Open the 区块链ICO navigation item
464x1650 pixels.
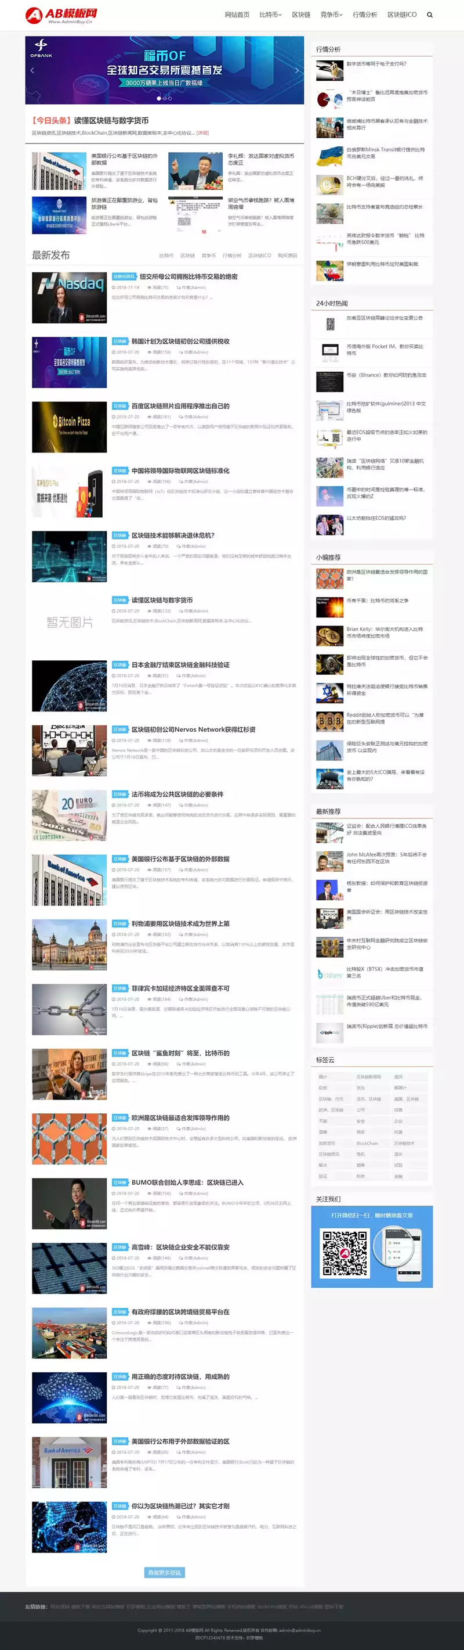401,15
